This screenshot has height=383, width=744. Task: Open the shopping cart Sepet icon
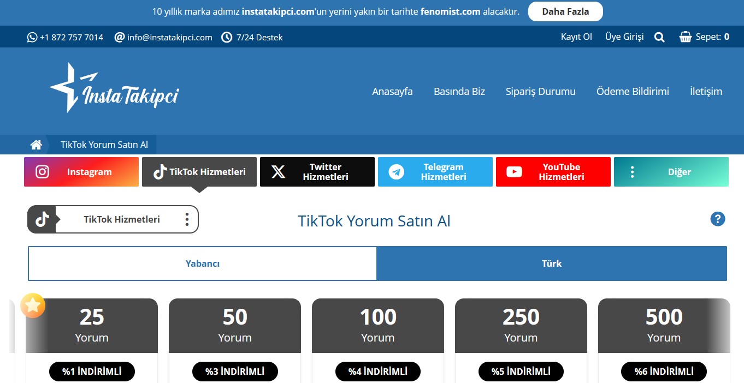click(685, 37)
